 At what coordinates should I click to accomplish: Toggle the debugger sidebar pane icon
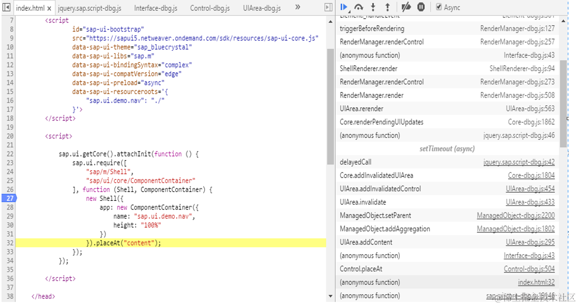328,7
